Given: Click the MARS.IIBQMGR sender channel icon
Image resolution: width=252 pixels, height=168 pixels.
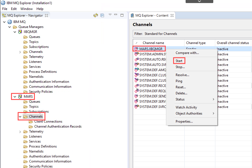Looking at the screenshot, I should 136,49.
